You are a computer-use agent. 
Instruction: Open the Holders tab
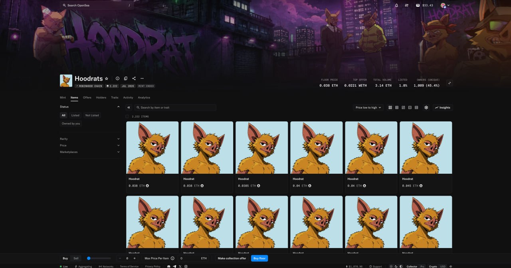point(101,97)
